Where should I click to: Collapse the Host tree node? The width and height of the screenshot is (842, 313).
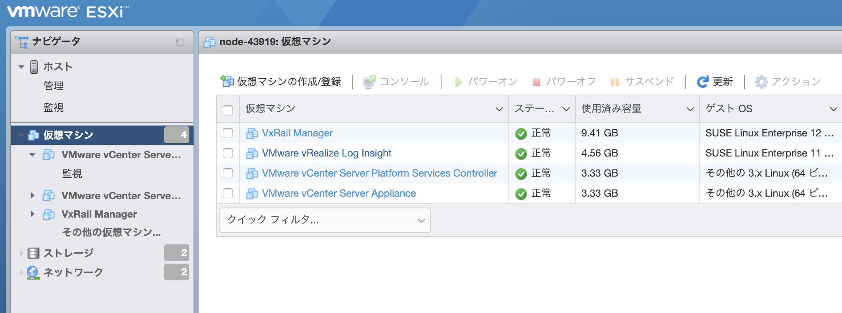(21, 67)
